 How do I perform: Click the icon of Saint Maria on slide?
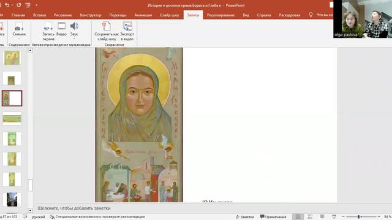coord(139,125)
